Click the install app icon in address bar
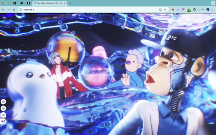The height and width of the screenshot is (135, 216). (160, 10)
